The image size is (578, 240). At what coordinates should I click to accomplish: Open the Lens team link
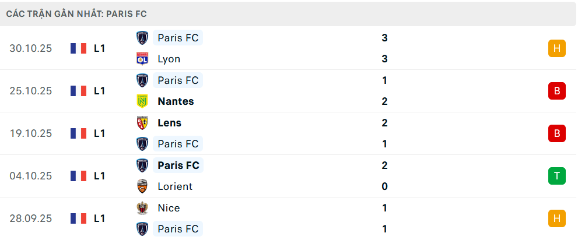tap(169, 123)
